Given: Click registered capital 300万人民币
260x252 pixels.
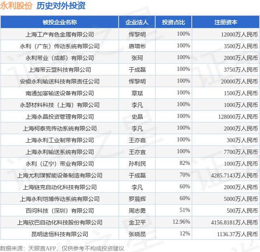Looking at the screenshot, I should [x=242, y=140].
